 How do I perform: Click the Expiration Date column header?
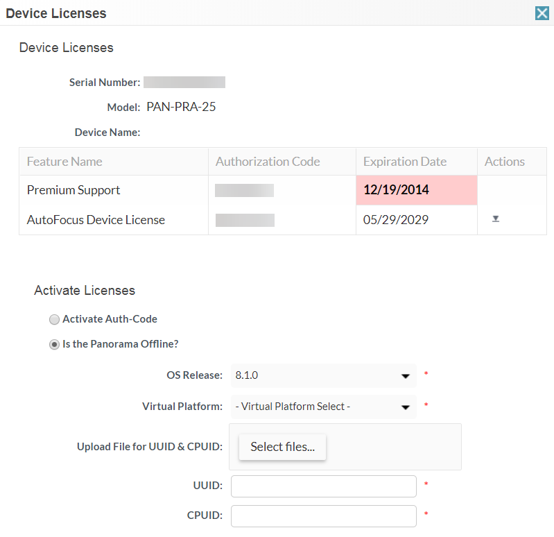pos(405,162)
